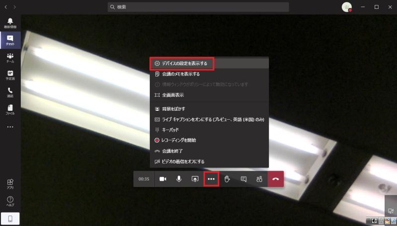
Task: Choose the full screen menu entry
Action: pyautogui.click(x=209, y=95)
